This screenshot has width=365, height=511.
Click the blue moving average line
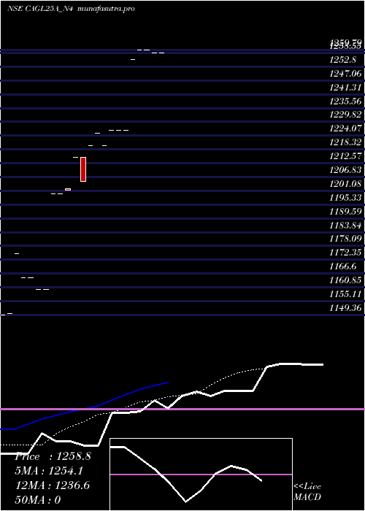(84, 407)
